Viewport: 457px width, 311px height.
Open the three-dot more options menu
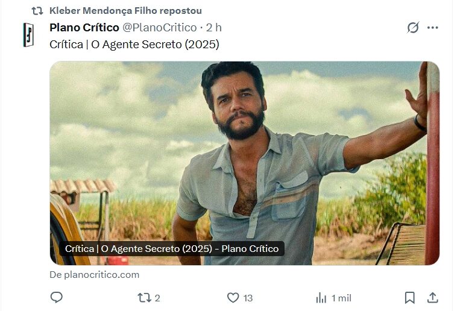point(432,28)
